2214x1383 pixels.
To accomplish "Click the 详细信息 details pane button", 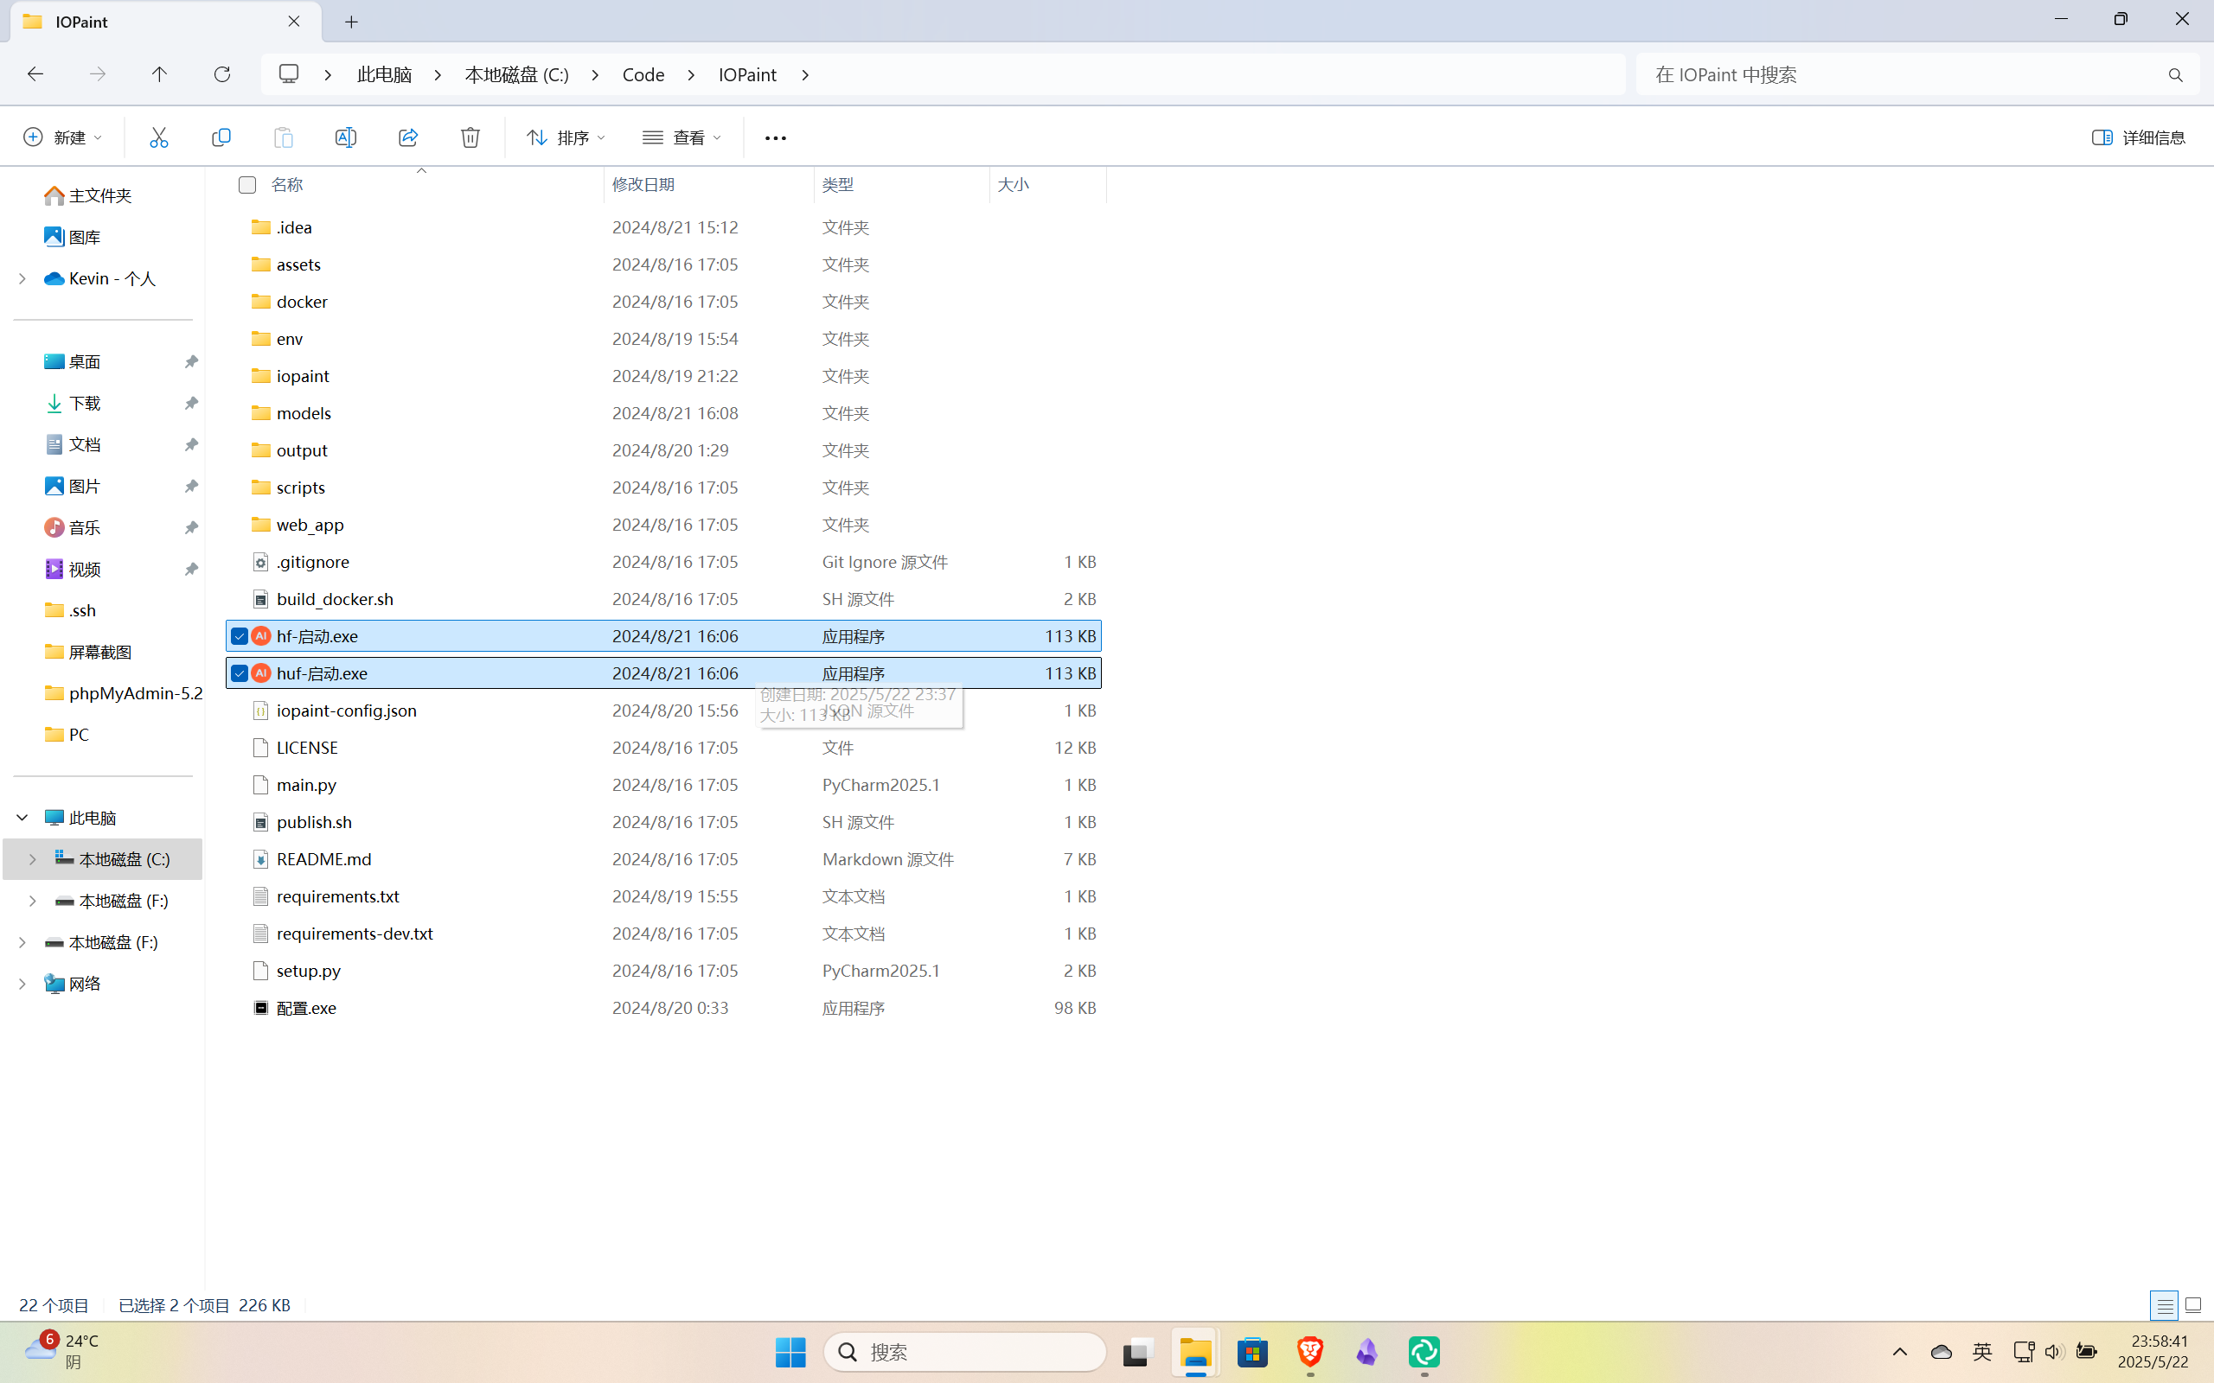I will click(2138, 137).
